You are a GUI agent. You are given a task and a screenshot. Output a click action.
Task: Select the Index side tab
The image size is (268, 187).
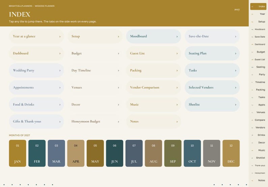click(258, 6)
